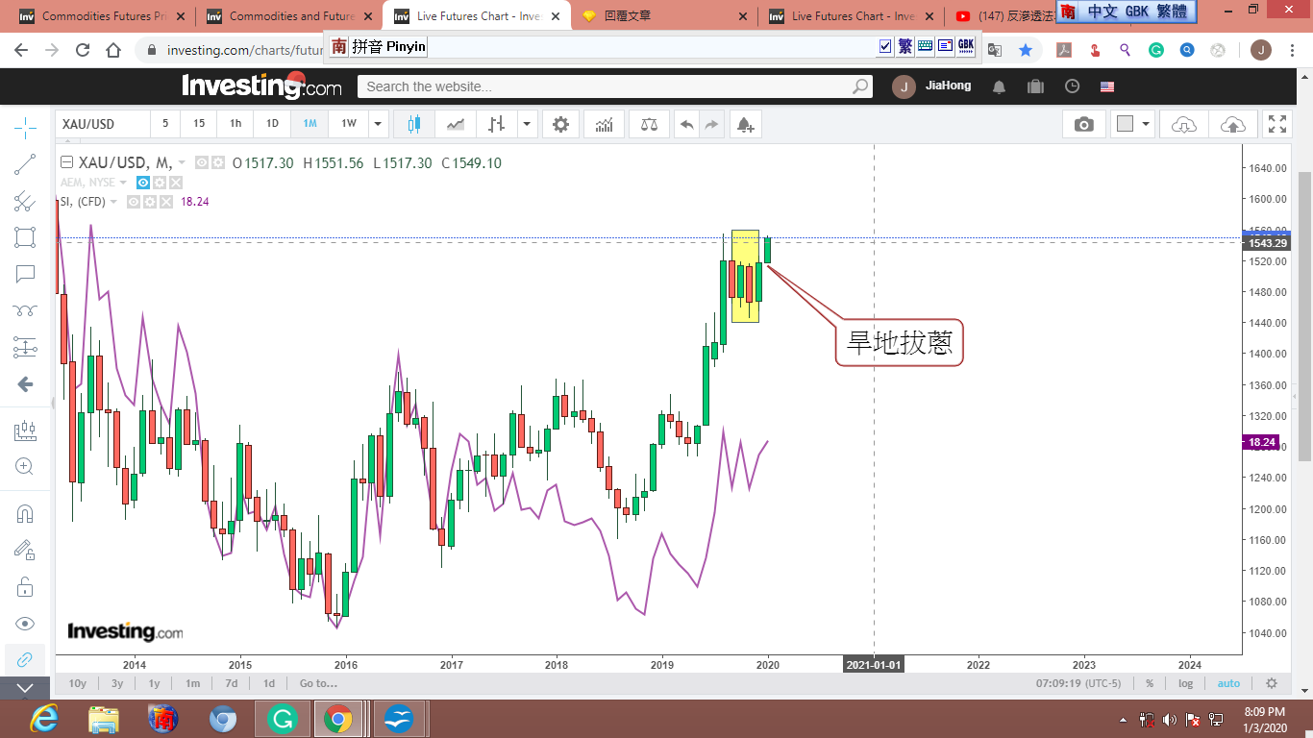Click the link drawings icon in sidebar

click(25, 659)
